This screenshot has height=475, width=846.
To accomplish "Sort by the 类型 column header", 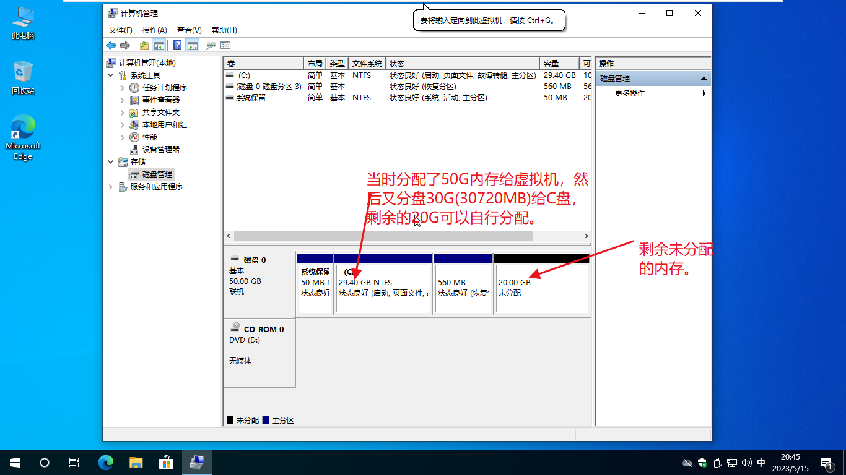I will (338, 64).
